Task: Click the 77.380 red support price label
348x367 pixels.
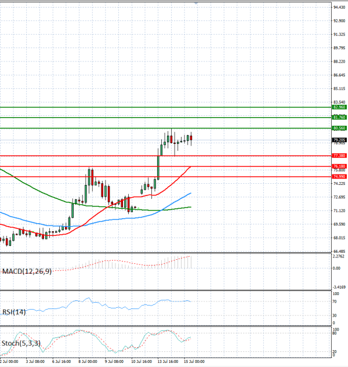Action: [x=339, y=155]
